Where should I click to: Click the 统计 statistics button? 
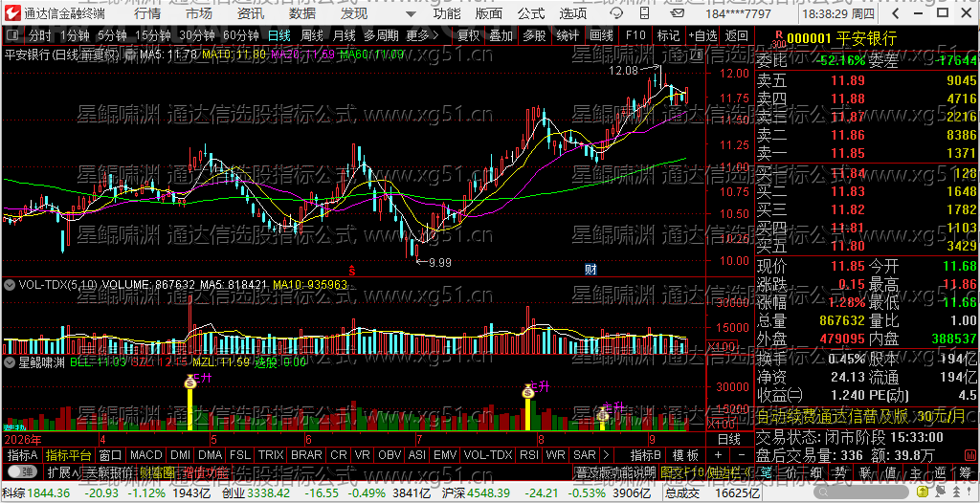pyautogui.click(x=568, y=35)
